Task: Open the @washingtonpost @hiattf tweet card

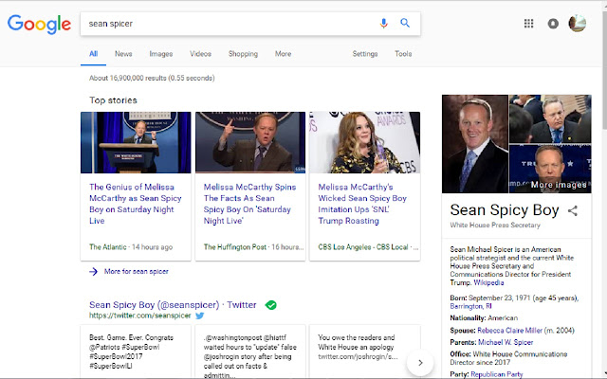Action: [x=250, y=352]
